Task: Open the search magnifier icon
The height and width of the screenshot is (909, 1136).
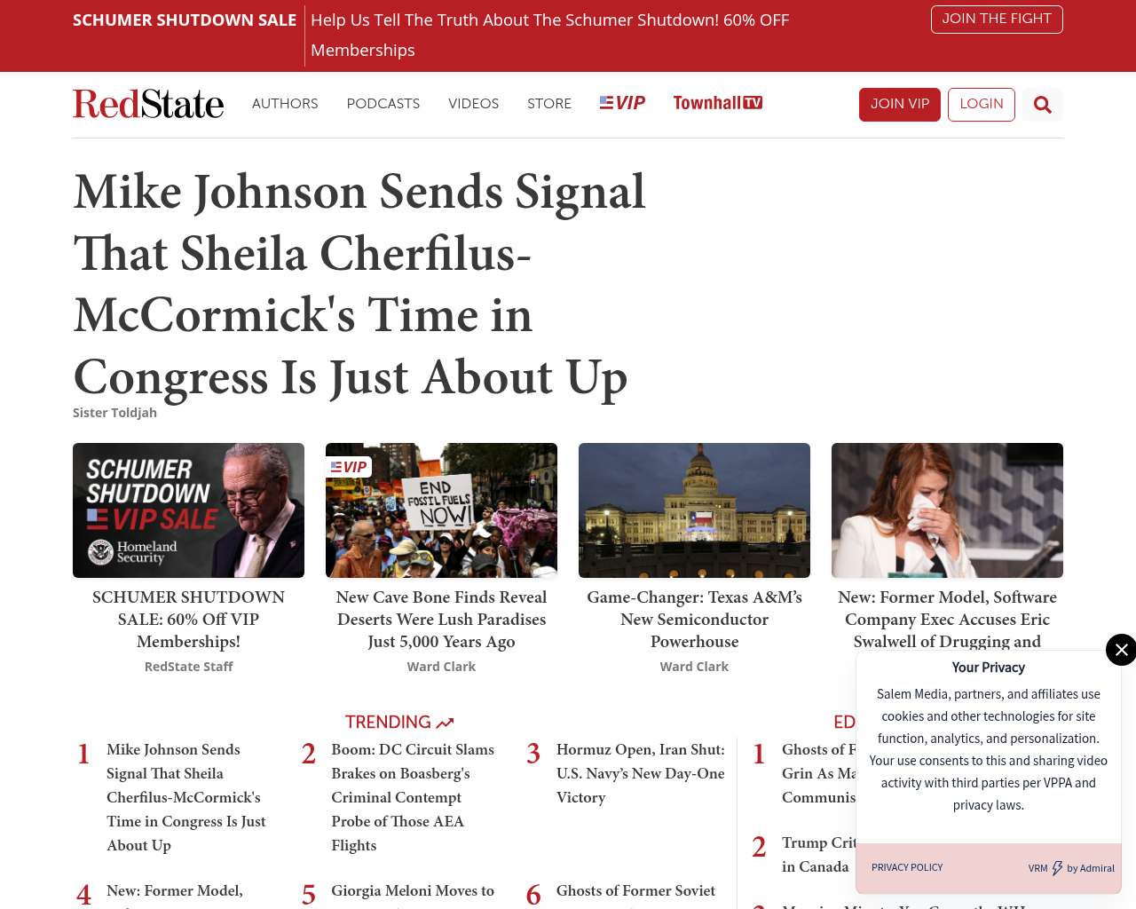Action: pos(1042,105)
